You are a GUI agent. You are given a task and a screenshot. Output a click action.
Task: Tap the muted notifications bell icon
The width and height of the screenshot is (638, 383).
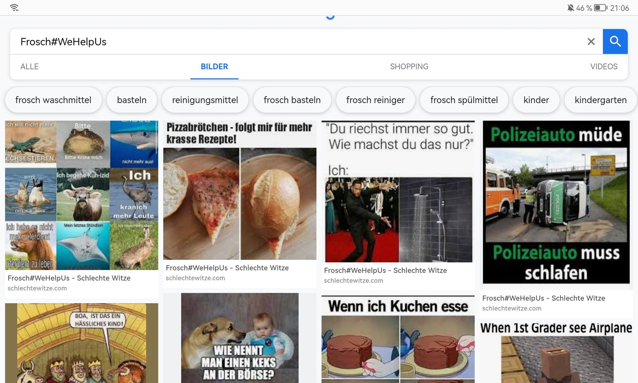[570, 8]
